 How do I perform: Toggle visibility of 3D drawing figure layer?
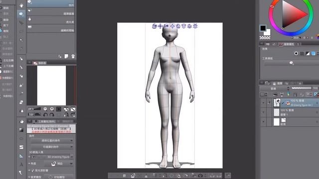(263, 103)
